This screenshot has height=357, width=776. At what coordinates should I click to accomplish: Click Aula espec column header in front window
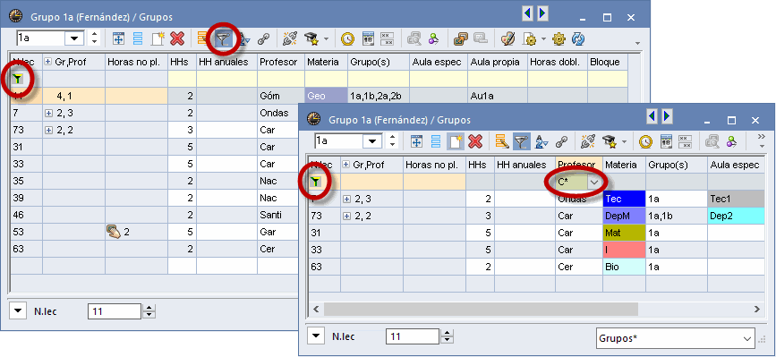[735, 165]
